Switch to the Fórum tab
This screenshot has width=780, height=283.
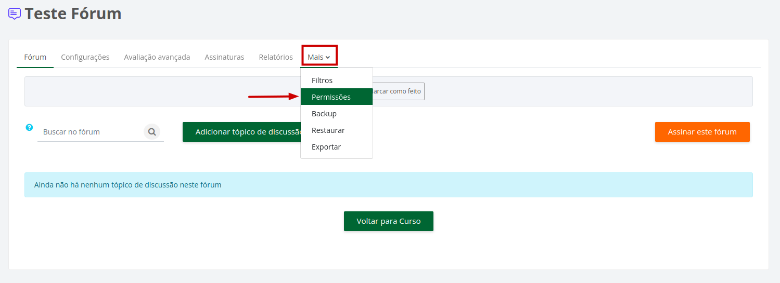click(35, 57)
